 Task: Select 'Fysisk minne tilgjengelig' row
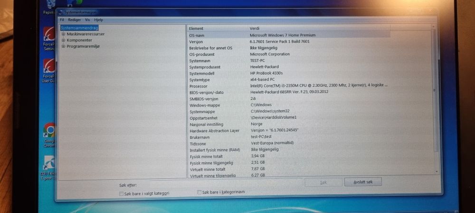(x=289, y=163)
